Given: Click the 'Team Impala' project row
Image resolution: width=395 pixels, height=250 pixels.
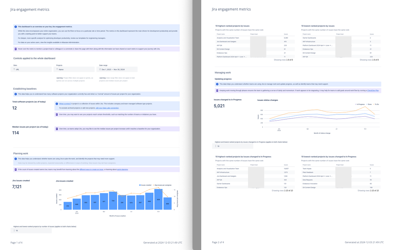Looking at the screenshot, I should (341, 169).
